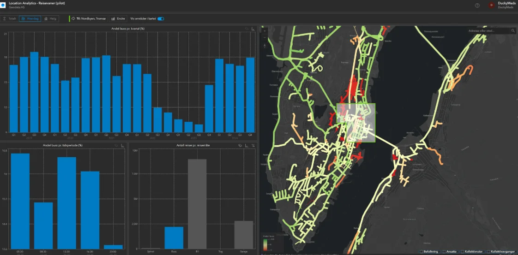Click the highlighted area on the map
518x255 pixels.
(x=356, y=123)
